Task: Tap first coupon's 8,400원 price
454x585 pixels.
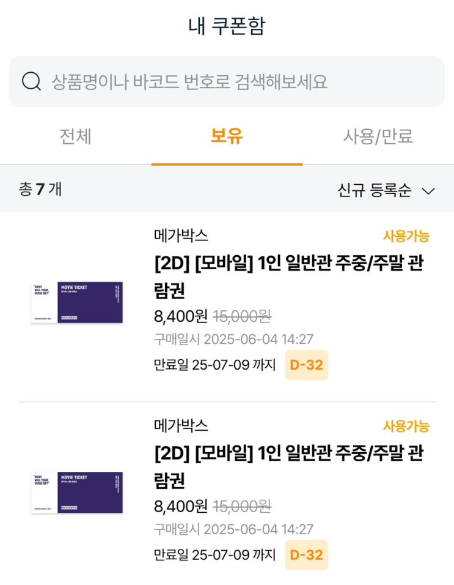Action: (181, 316)
